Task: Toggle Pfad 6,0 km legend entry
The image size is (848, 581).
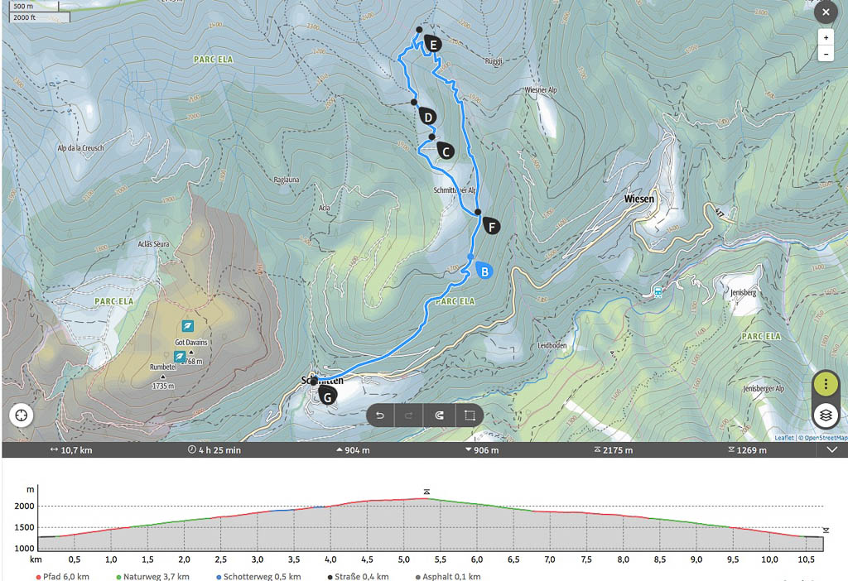Action: pyautogui.click(x=63, y=576)
